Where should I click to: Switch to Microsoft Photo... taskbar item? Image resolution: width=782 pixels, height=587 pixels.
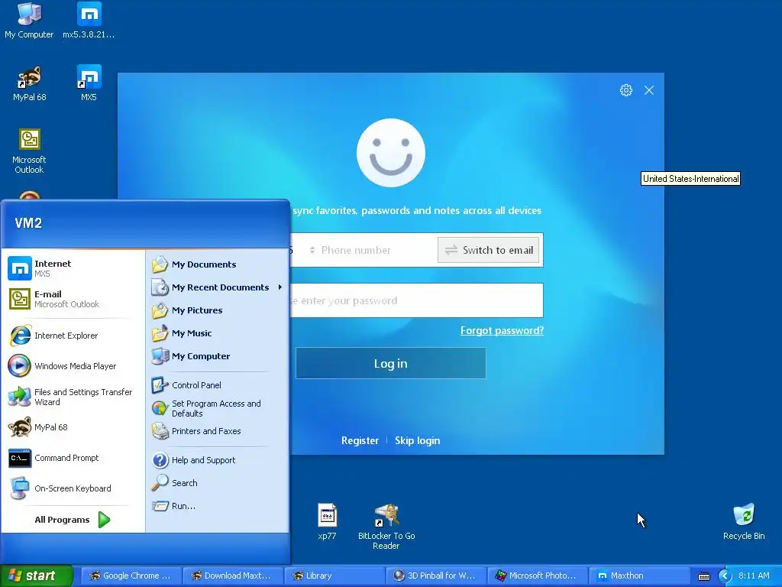point(538,576)
